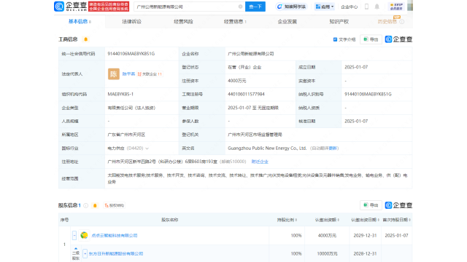Open the 企业发展 tab
Screen dimensions: 467x262
(x=287, y=22)
